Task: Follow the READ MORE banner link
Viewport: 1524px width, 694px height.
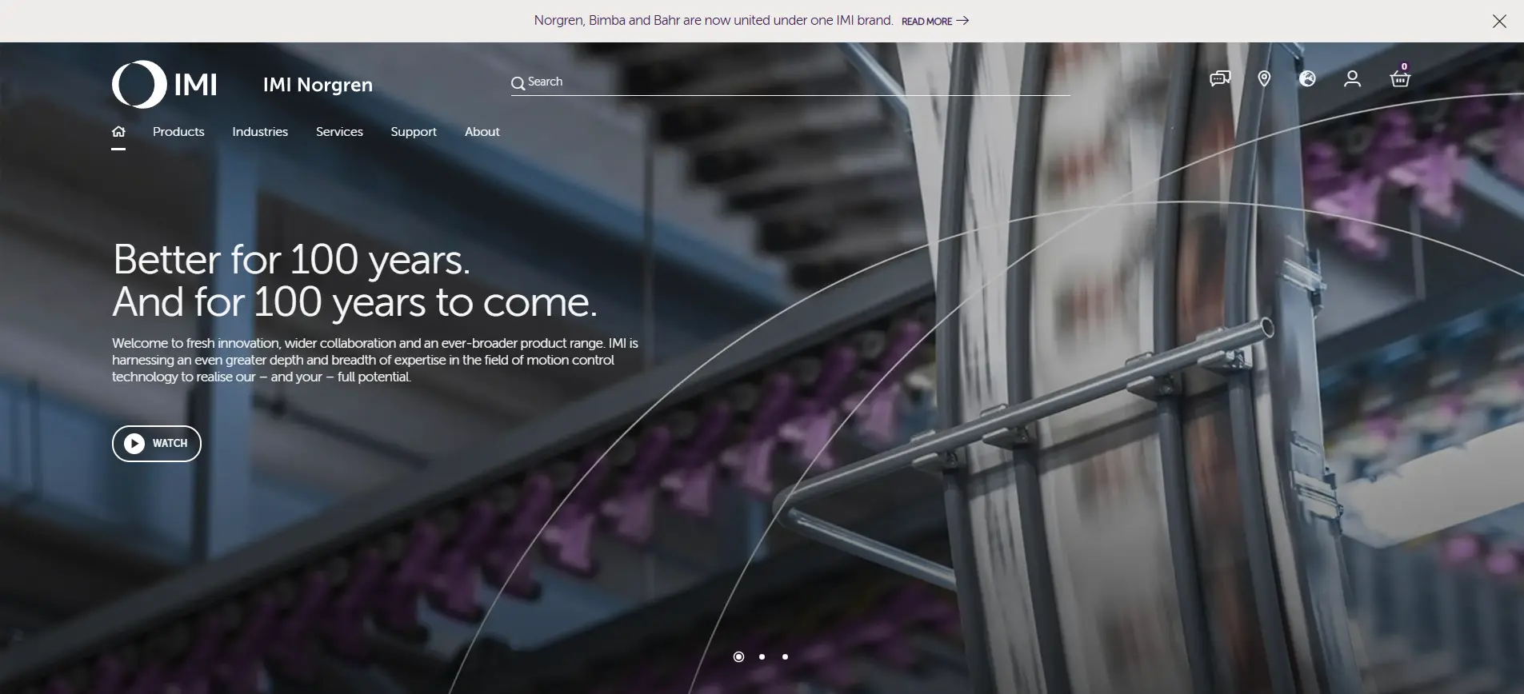Action: pyautogui.click(x=934, y=21)
